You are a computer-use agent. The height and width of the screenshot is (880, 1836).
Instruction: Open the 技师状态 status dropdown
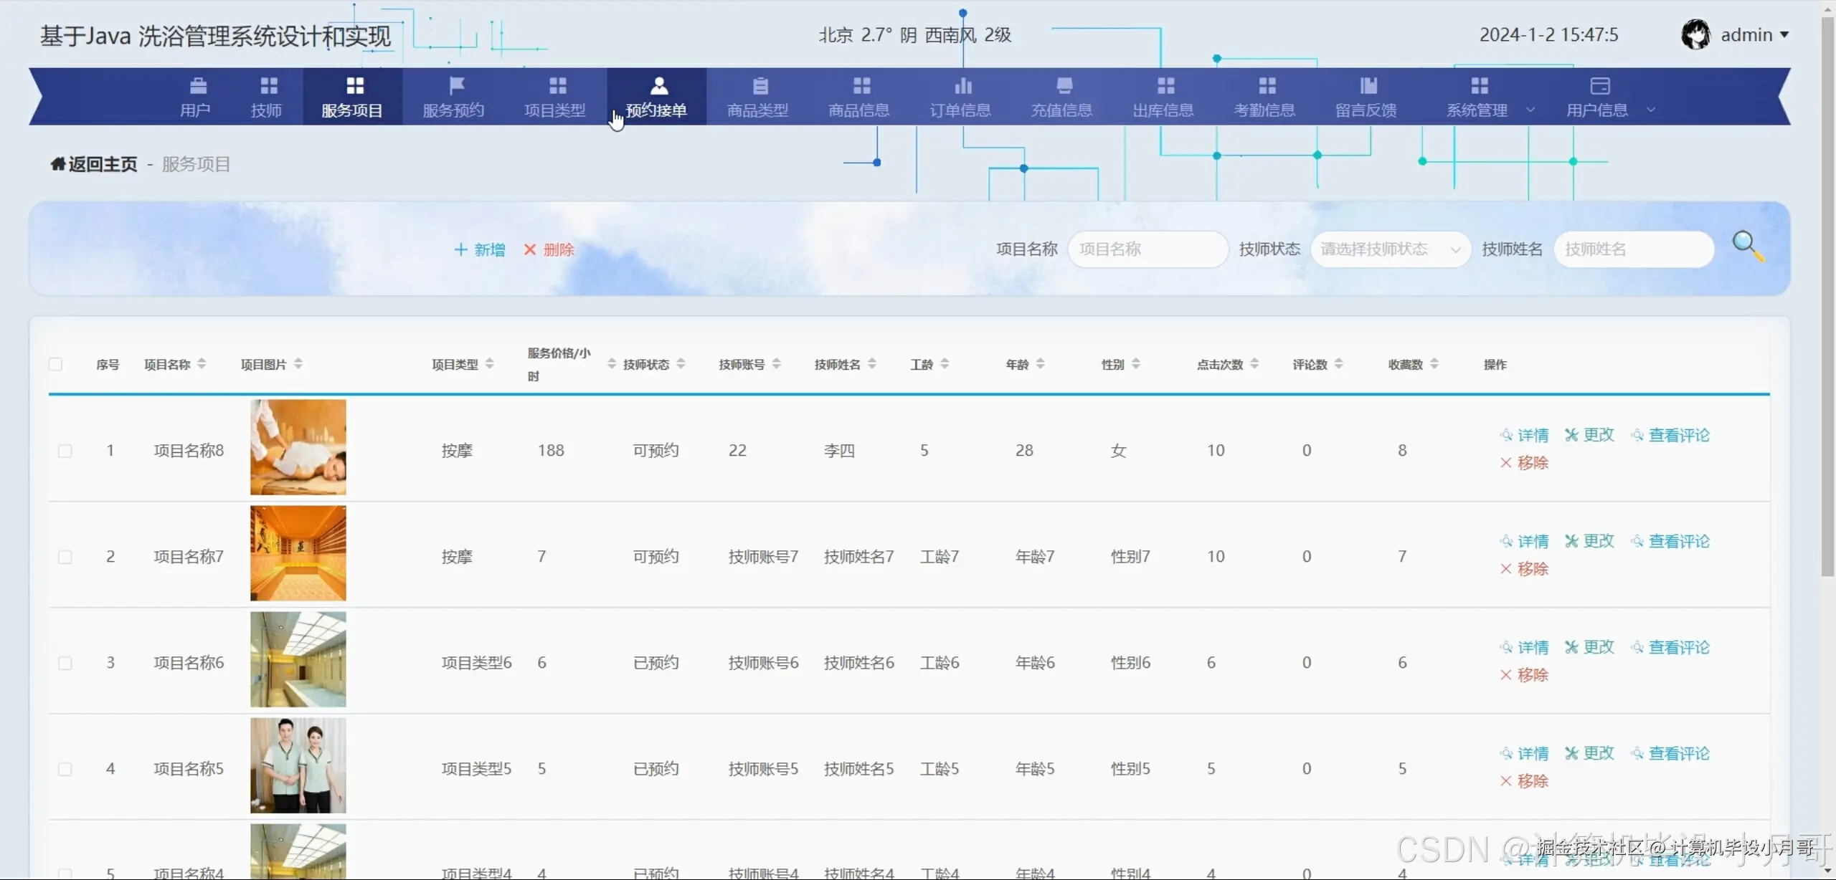tap(1389, 249)
